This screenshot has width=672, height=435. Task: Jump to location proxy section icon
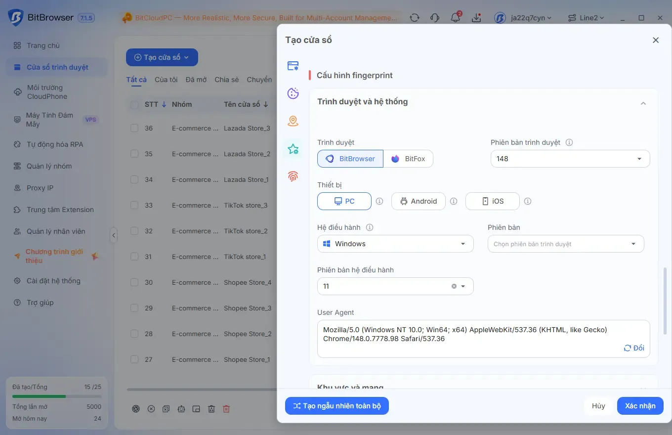point(293,121)
